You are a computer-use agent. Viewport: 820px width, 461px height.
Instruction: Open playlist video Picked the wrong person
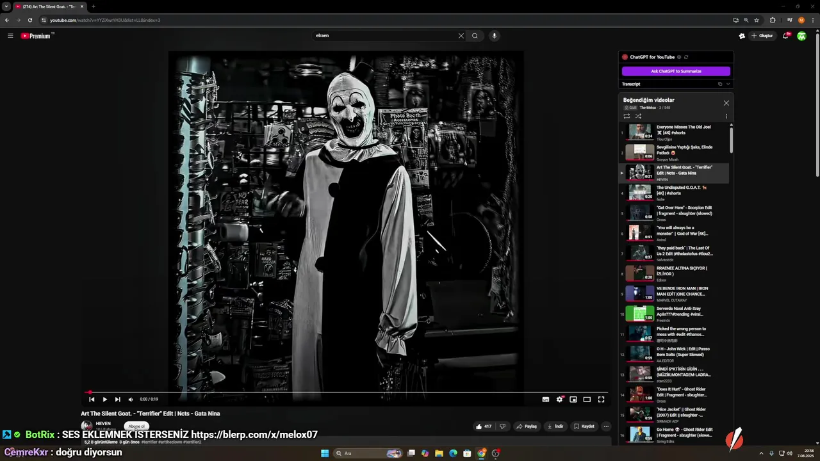tap(674, 334)
